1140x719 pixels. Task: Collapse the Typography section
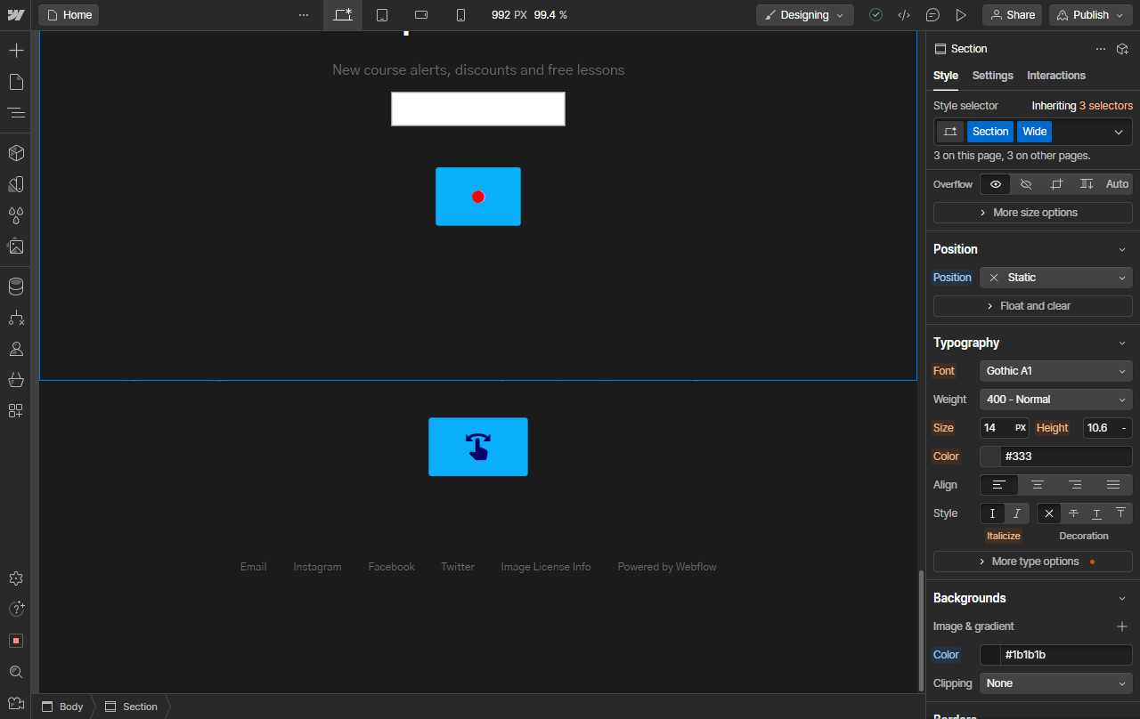(1122, 343)
